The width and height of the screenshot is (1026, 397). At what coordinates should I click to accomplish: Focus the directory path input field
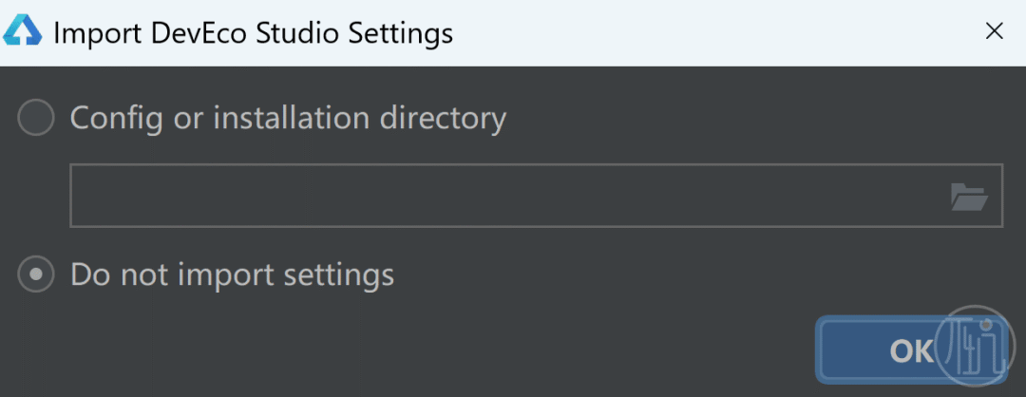tap(536, 196)
